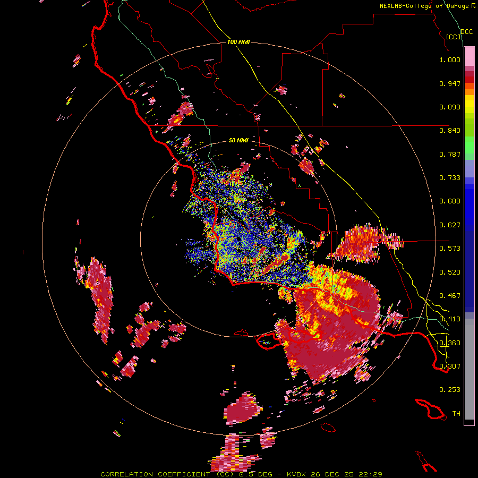Click the 0.733 scale value
Image resolution: width=478 pixels, height=478 pixels.
tap(450, 178)
